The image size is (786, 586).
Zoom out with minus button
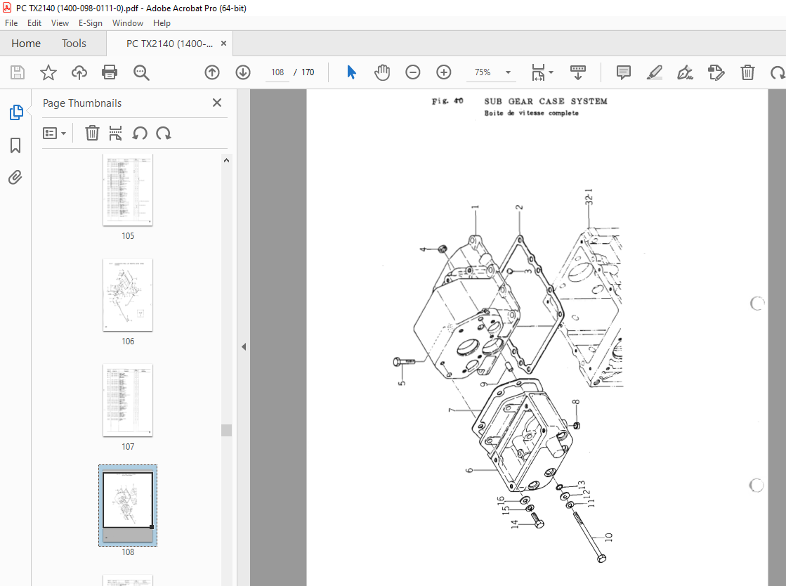[412, 72]
